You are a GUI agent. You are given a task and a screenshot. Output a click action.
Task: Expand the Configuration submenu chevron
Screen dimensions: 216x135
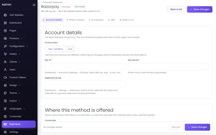coord(27,46)
